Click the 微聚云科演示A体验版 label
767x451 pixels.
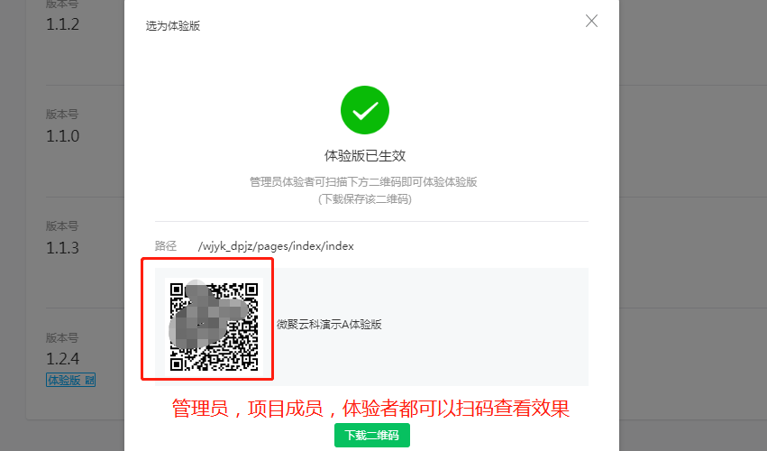tap(329, 324)
